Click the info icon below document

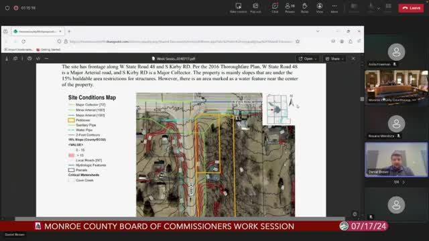(x=355, y=214)
